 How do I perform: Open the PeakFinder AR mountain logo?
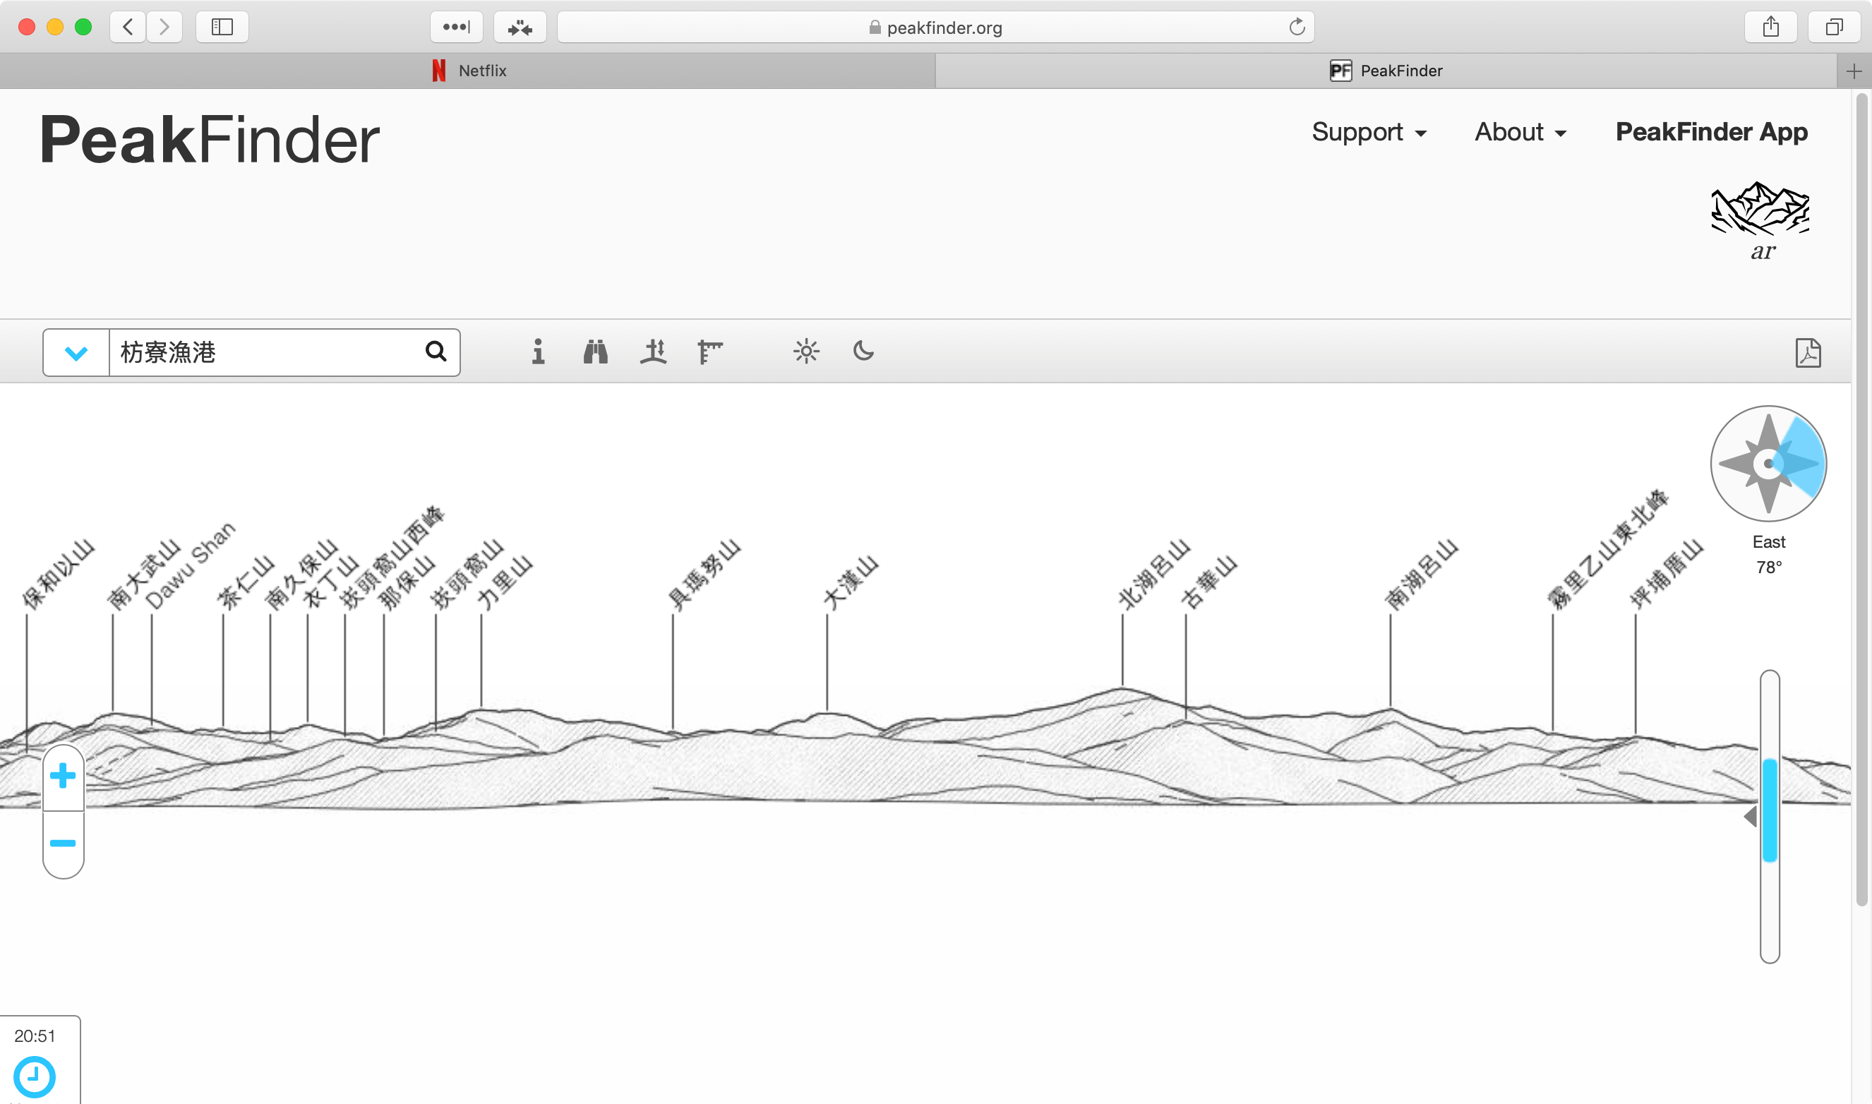pyautogui.click(x=1760, y=220)
